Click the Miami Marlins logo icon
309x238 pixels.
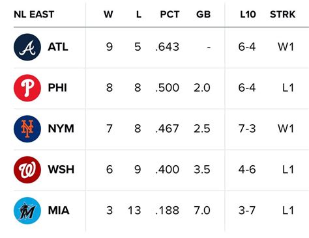click(27, 211)
